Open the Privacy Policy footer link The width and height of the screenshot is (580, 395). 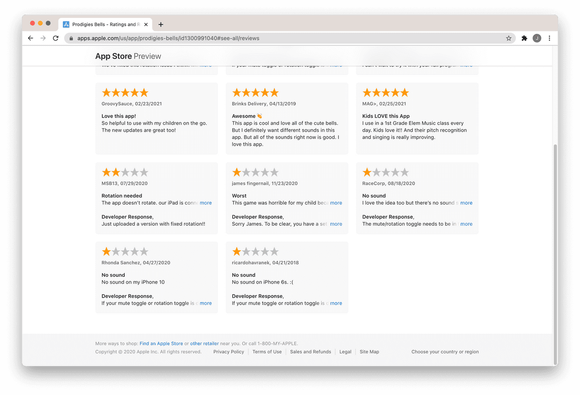[229, 352]
